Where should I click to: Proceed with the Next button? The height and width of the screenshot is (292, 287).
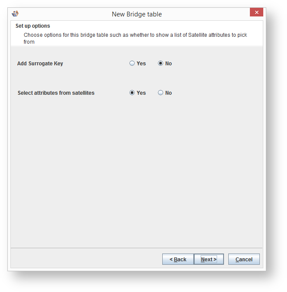pyautogui.click(x=208, y=259)
